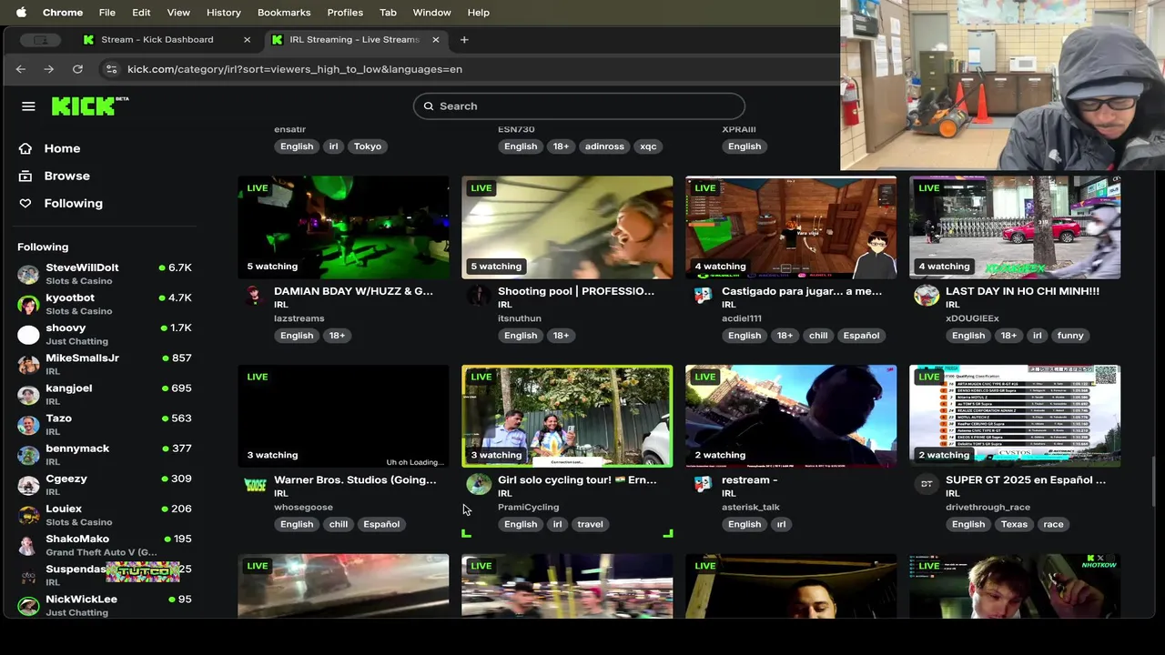Open a new tab with plus button
The image size is (1165, 655).
464,40
